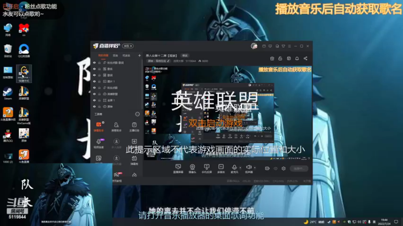Viewport: 403px width, 226px height.
Task: Click the 24°C weather widget in taskbar
Action: pyautogui.click(x=314, y=222)
